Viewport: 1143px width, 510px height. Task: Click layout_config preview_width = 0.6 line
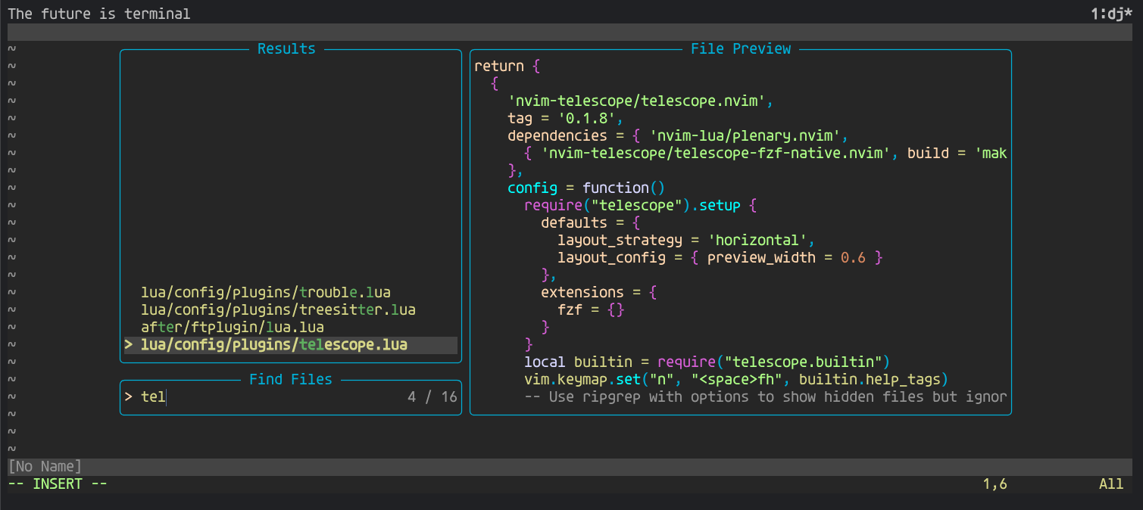[720, 257]
